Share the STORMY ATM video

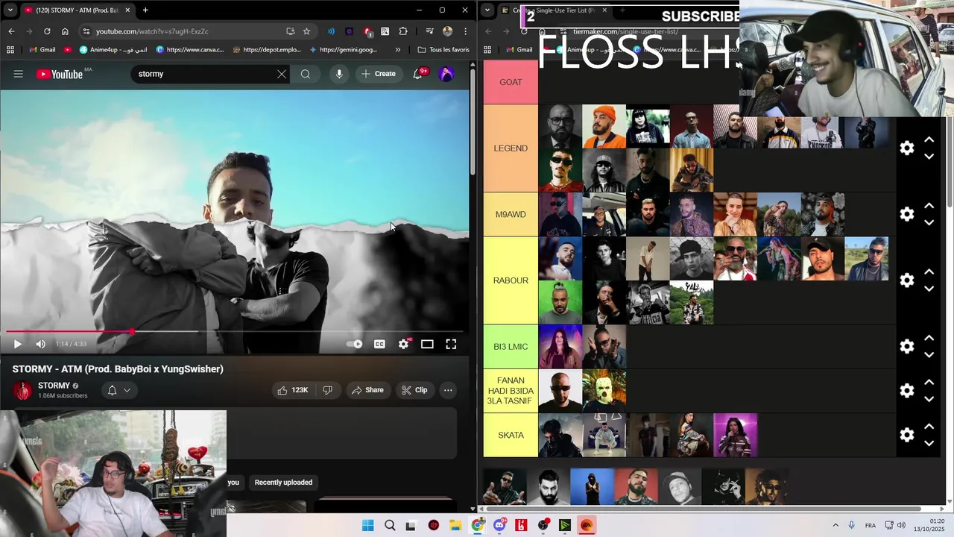[x=367, y=390]
